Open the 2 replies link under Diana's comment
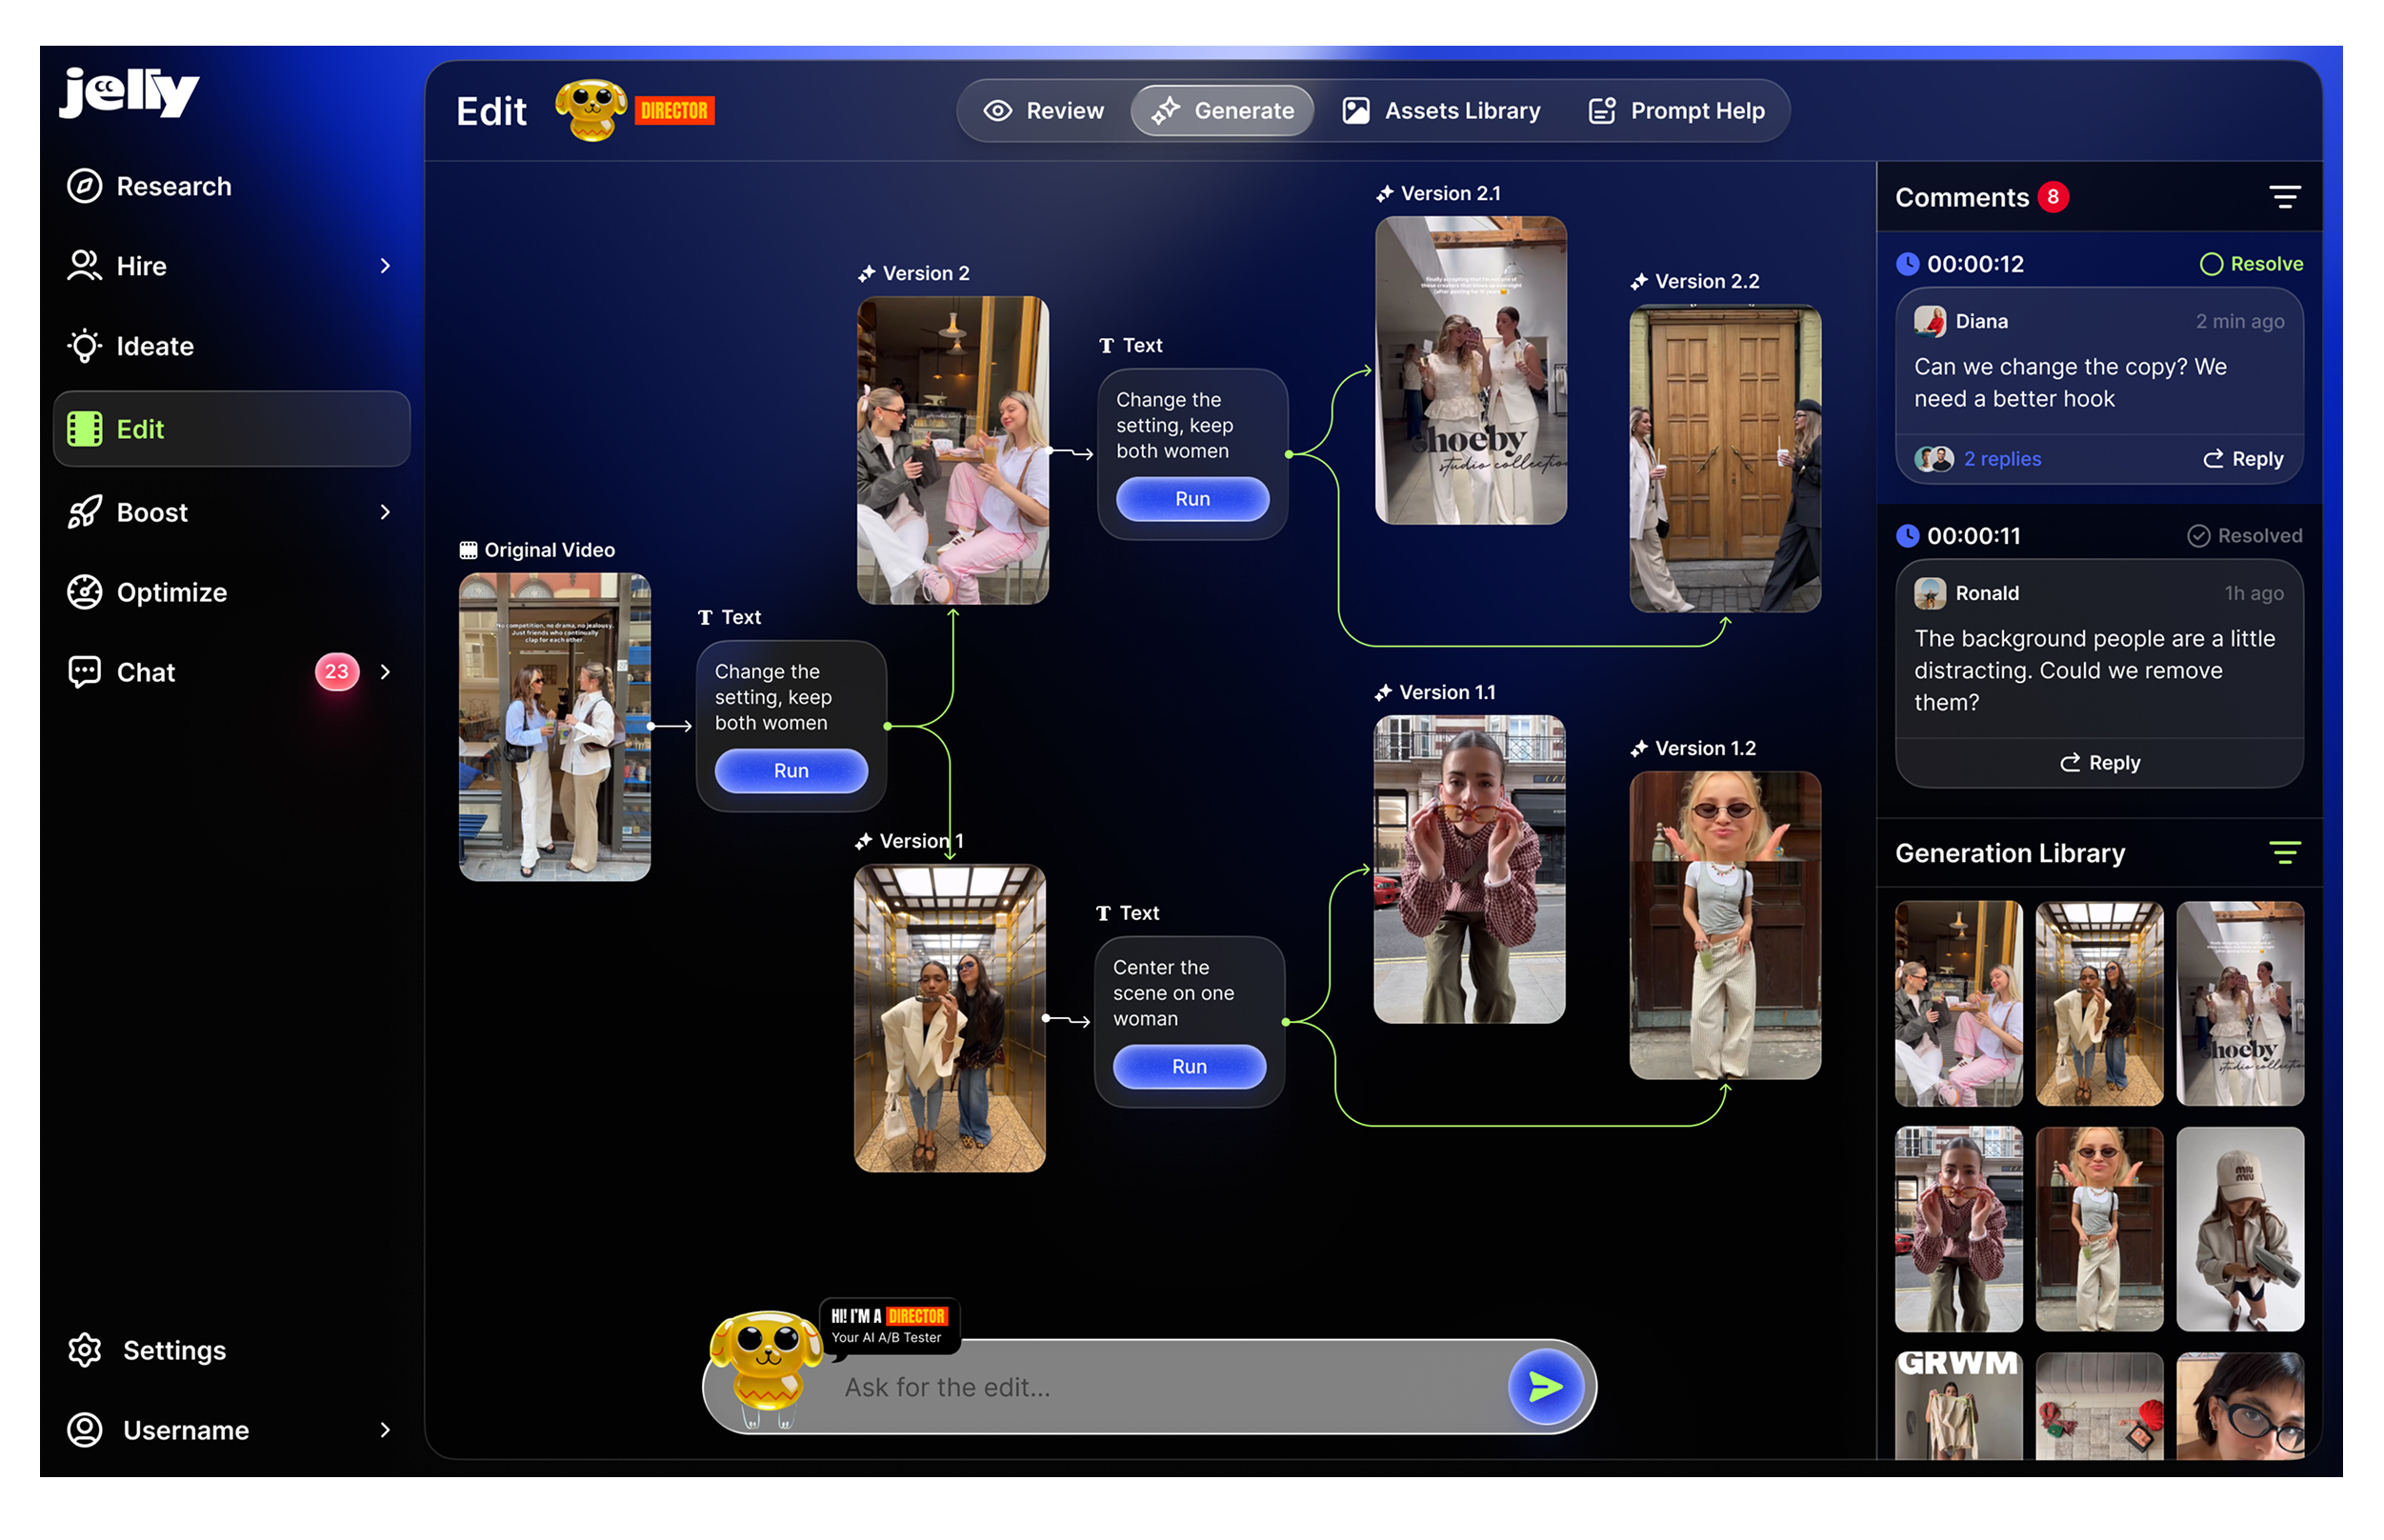This screenshot has height=1540, width=2384. coord(2001,459)
